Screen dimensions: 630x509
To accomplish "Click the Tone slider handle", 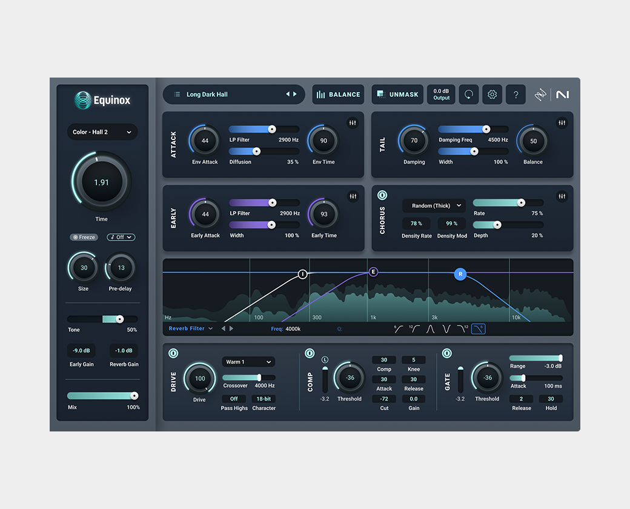I will click(119, 319).
